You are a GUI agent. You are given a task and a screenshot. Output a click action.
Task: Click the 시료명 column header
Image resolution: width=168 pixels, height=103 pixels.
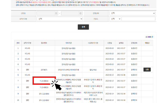[93, 43]
